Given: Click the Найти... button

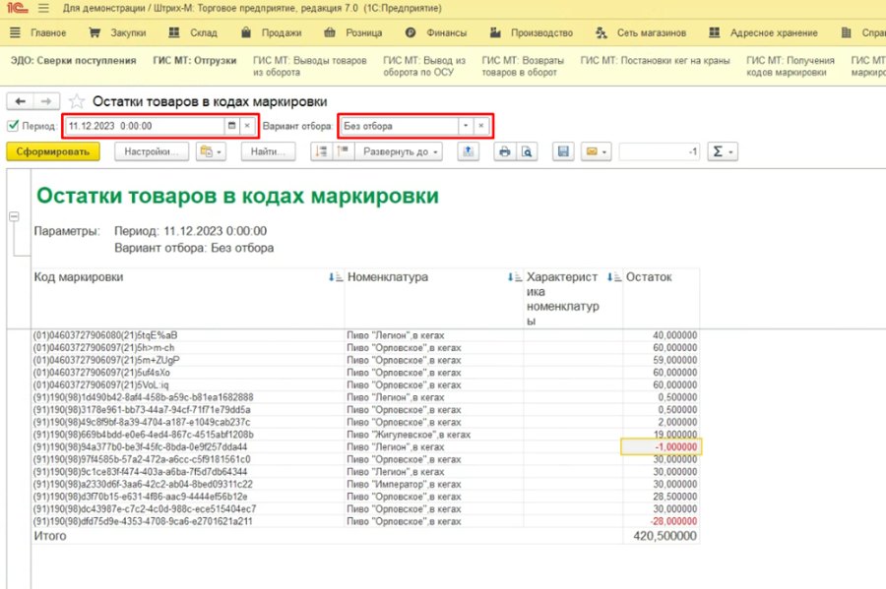Looking at the screenshot, I should tap(268, 151).
